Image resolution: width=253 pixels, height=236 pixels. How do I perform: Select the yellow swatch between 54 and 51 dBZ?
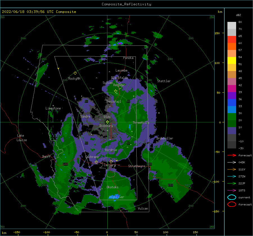[232, 61]
